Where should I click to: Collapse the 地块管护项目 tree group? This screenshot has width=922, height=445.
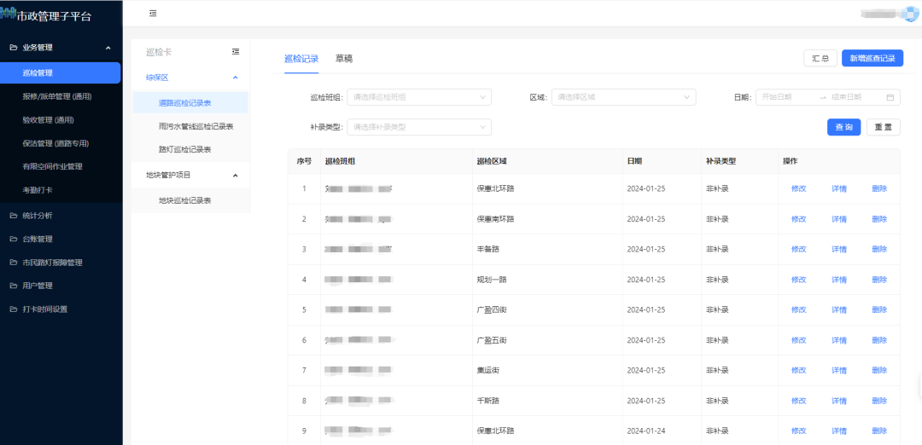click(236, 176)
